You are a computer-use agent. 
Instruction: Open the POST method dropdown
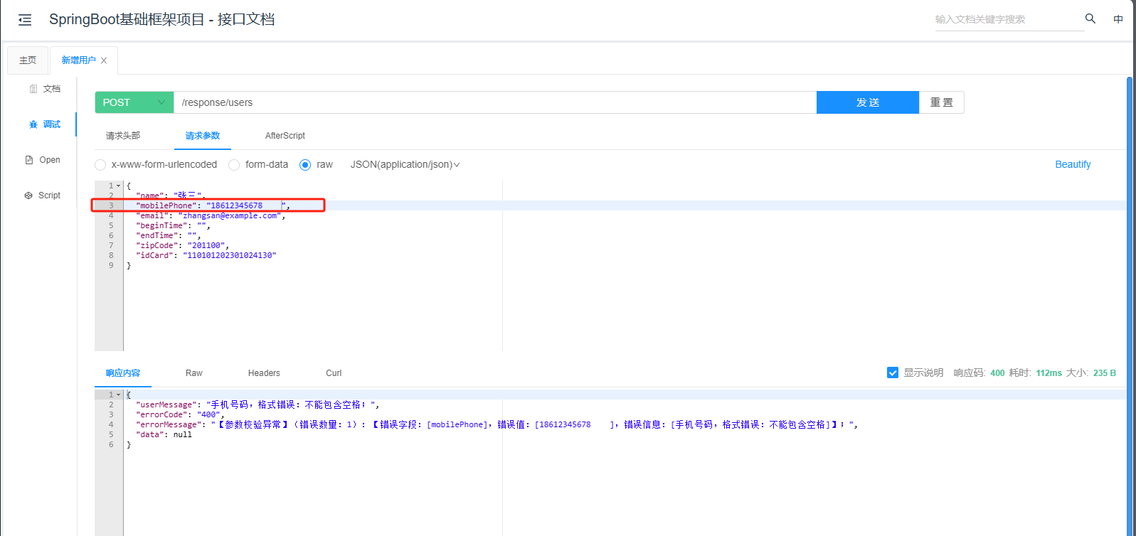134,102
